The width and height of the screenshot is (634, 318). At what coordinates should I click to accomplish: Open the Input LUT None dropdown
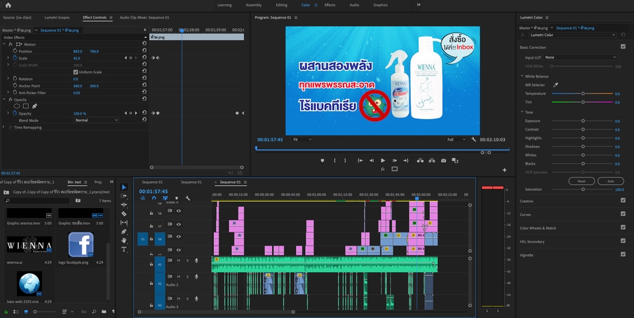[581, 58]
